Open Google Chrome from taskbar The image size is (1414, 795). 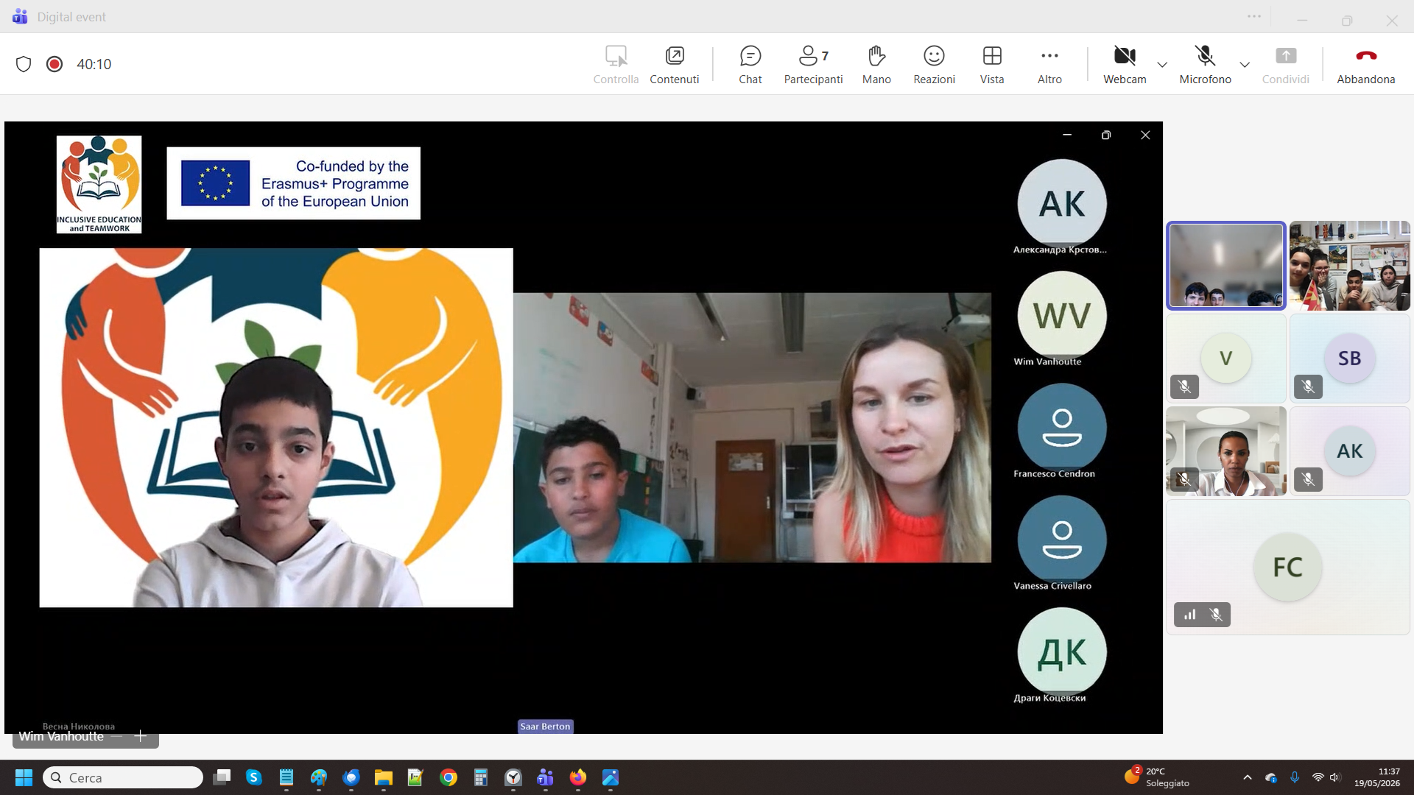(449, 777)
